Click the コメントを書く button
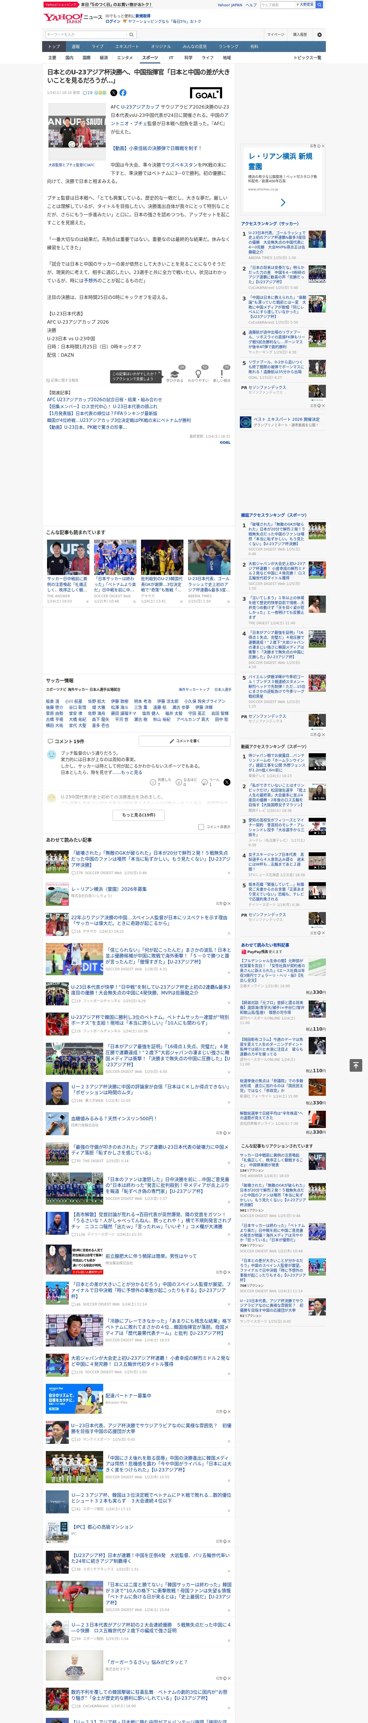The width and height of the screenshot is (368, 1723). coord(185,741)
